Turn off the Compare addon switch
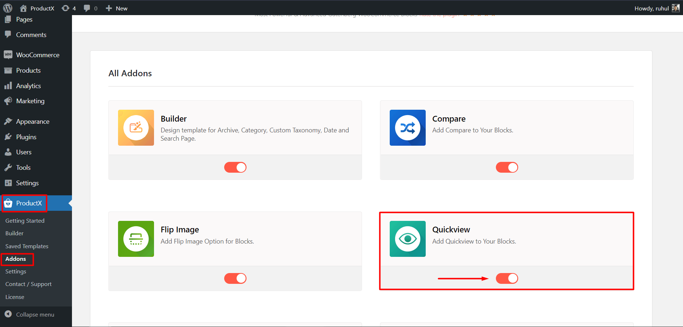 coord(507,167)
